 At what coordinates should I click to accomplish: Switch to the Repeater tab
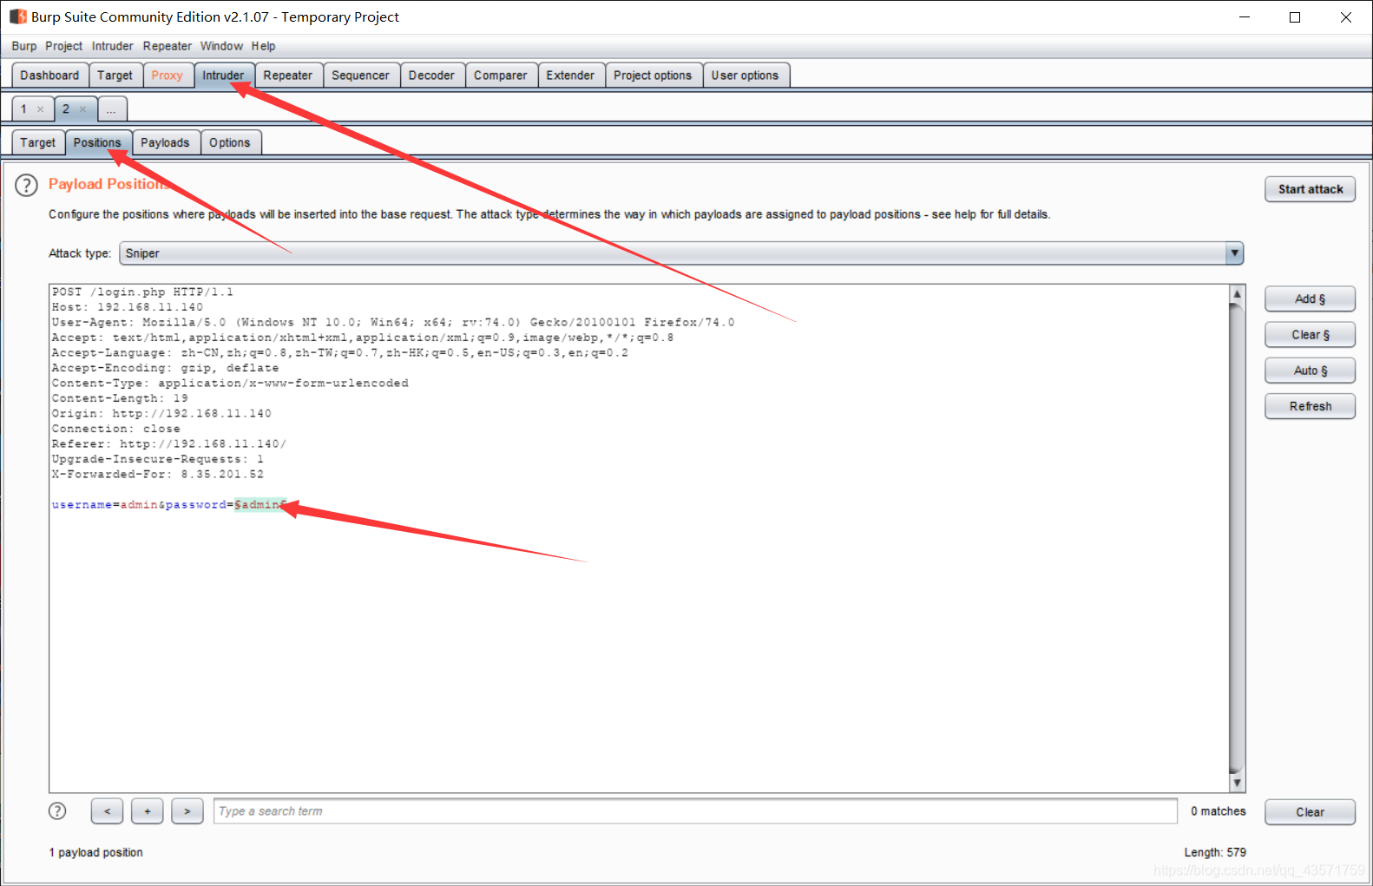tap(288, 75)
